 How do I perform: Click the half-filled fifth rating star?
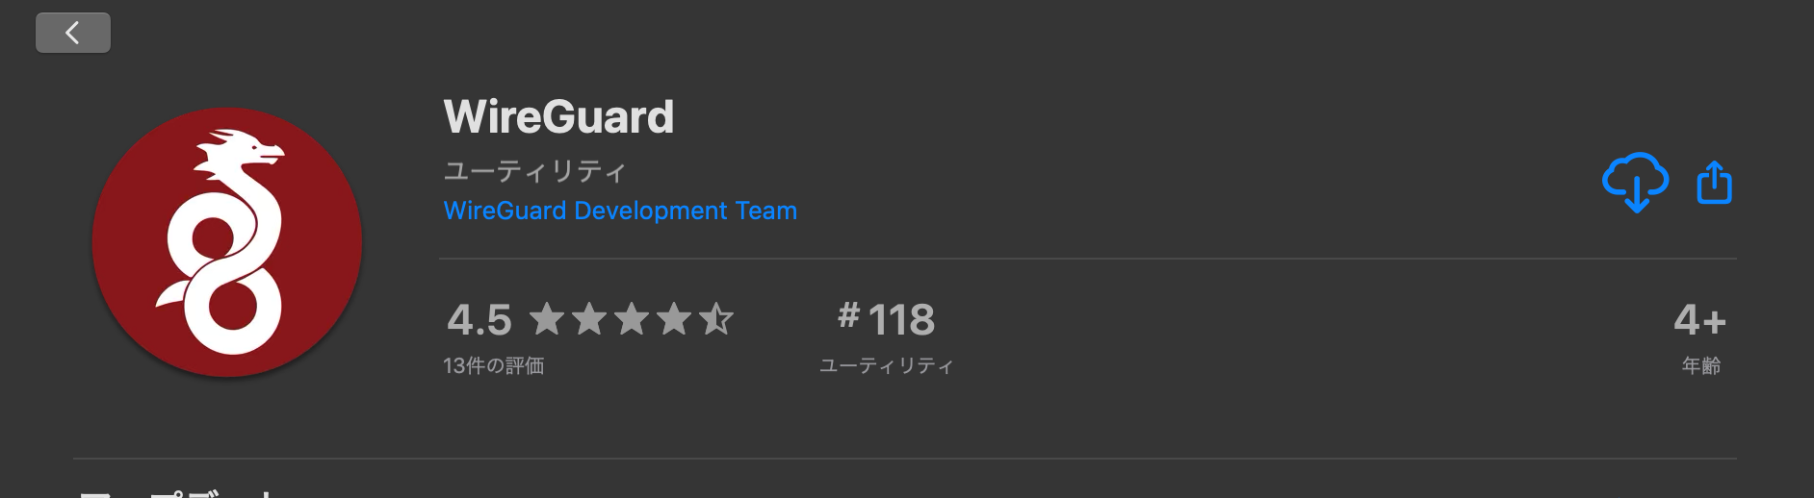click(x=716, y=318)
